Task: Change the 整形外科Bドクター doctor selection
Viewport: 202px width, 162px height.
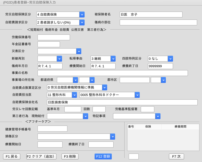Action: [x=137, y=95]
